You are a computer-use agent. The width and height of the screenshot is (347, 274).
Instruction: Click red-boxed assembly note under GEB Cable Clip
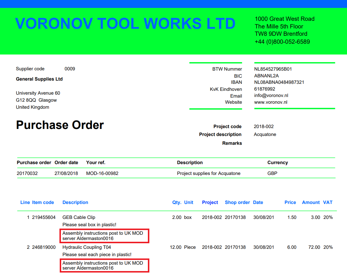point(105,236)
